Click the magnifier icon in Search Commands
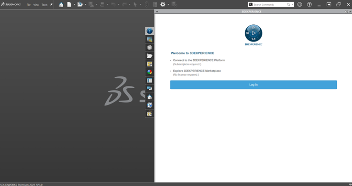The height and width of the screenshot is (186, 352). [288, 4]
